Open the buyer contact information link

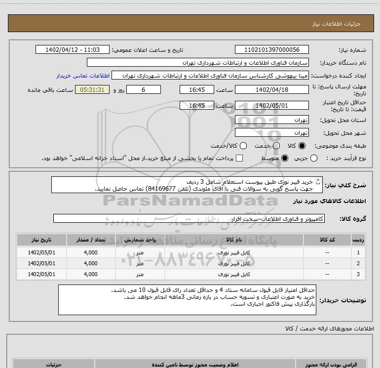click(83, 76)
